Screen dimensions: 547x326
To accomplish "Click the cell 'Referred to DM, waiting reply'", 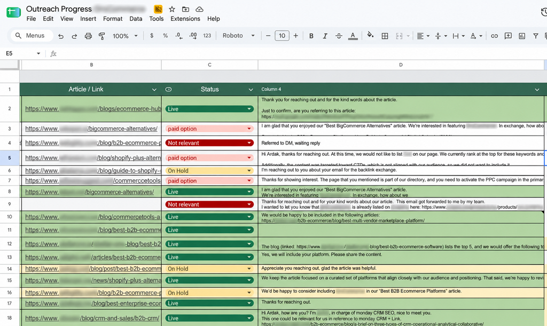I will (x=401, y=143).
